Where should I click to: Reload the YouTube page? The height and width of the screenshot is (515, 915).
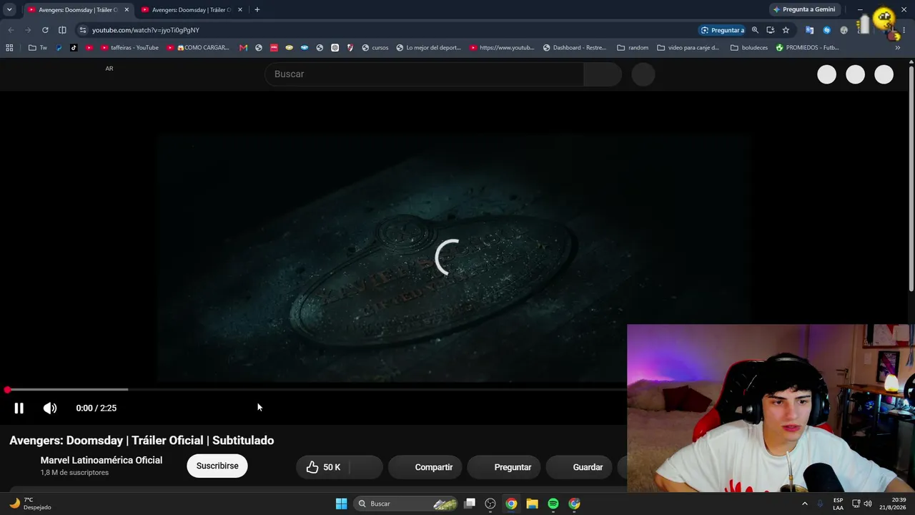(x=45, y=30)
